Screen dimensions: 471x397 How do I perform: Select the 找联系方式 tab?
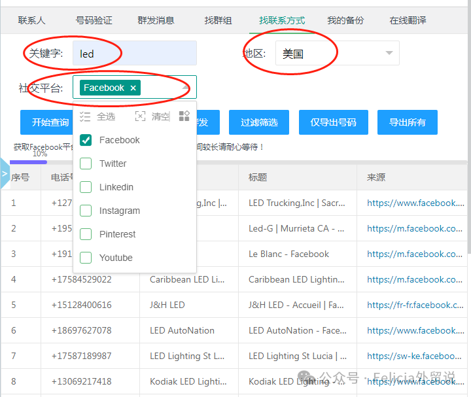point(282,20)
